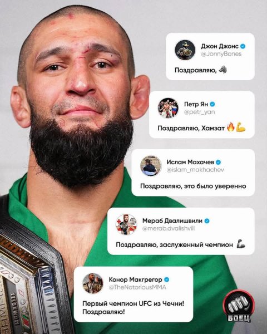
Task: Click the verified badge beside Конор Макгрегор
Action: [x=167, y=279]
